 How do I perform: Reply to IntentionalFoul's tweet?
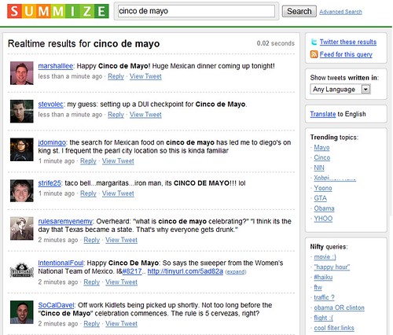[x=92, y=282]
